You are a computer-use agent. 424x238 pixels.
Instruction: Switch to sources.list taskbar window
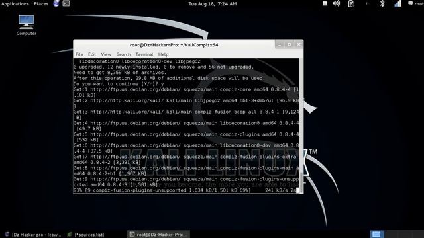pyautogui.click(x=86, y=235)
